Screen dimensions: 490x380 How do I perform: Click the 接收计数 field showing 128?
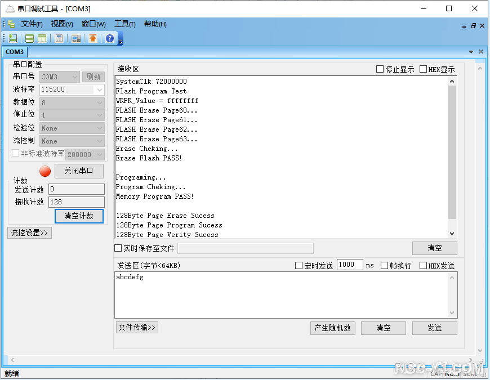(x=77, y=202)
